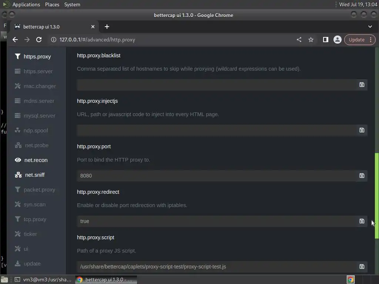Select tcp.proxy in sidebar
The height and width of the screenshot is (284, 379).
pyautogui.click(x=35, y=219)
